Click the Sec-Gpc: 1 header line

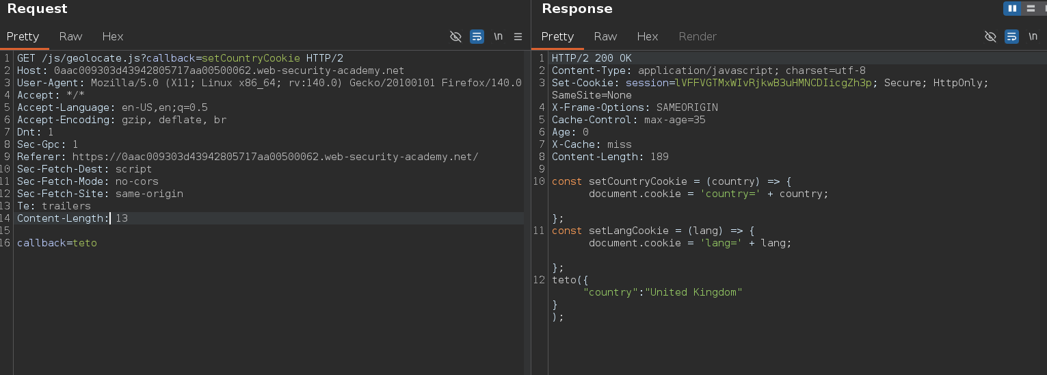point(48,144)
